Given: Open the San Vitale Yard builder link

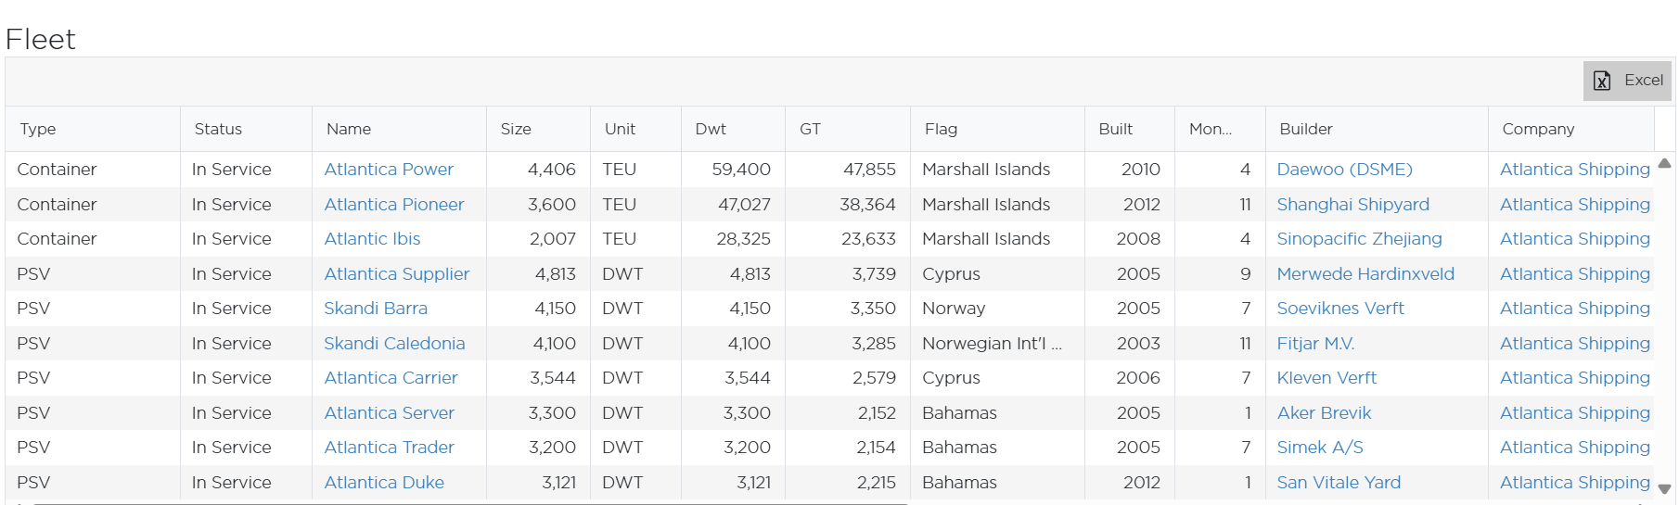Looking at the screenshot, I should click(1339, 483).
